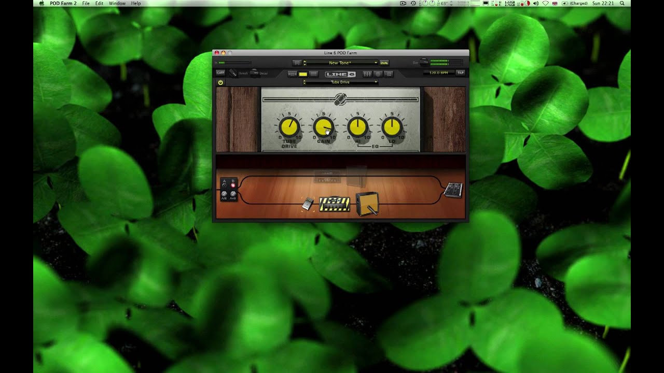Tap the TAP tempo button

click(460, 73)
